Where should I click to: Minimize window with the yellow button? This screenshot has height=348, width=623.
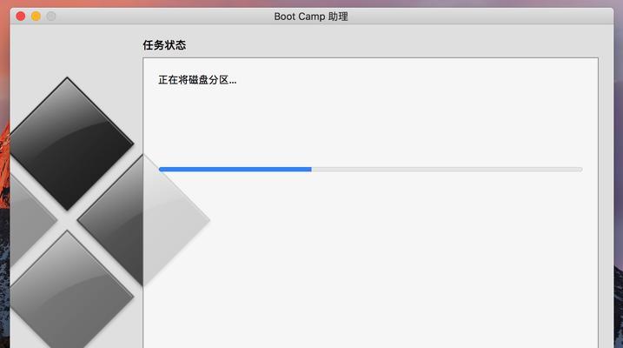tap(36, 17)
